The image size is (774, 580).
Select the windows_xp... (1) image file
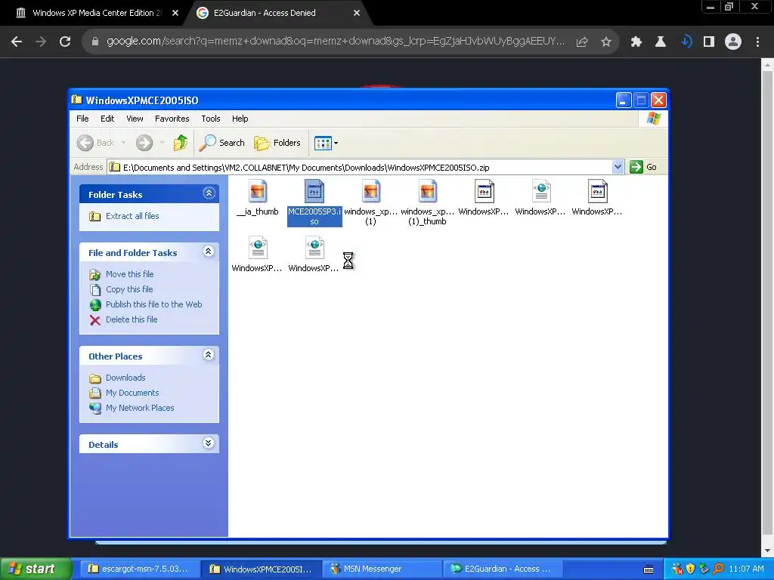370,202
